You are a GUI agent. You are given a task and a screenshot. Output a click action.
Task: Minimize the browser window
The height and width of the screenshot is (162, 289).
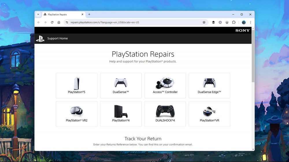click(233, 14)
